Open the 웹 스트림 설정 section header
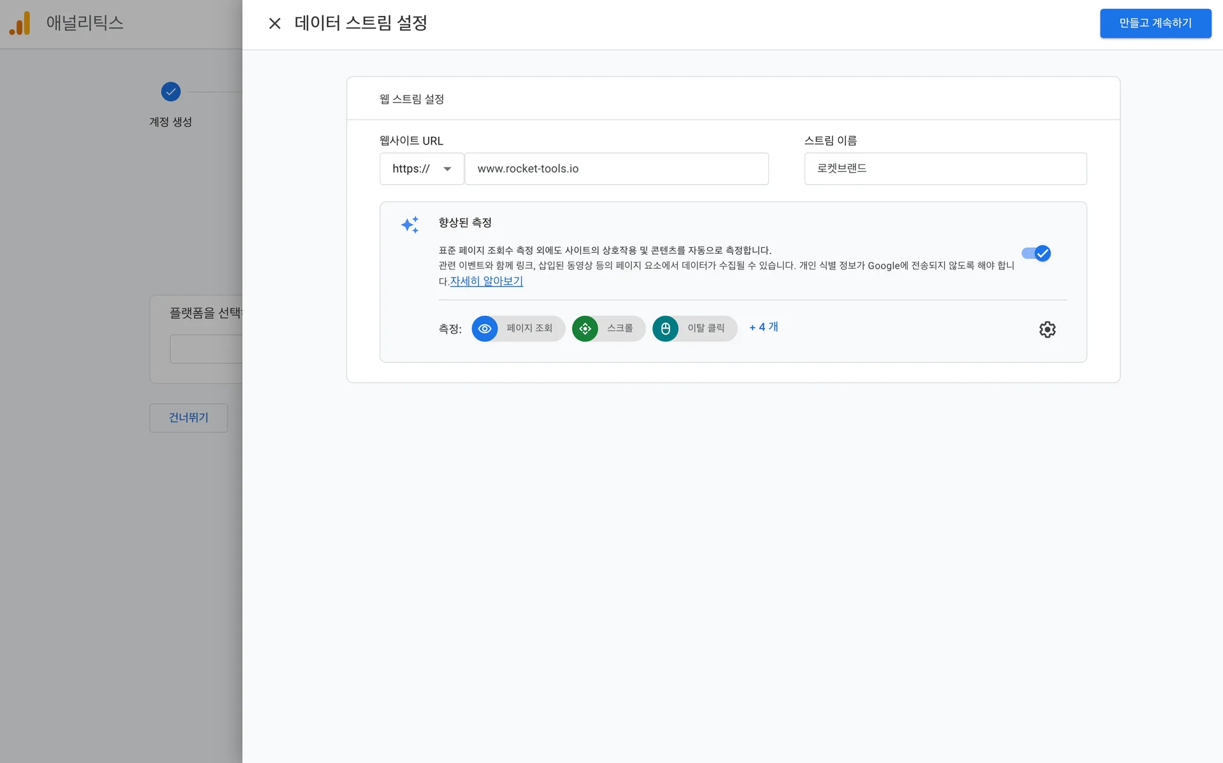 pyautogui.click(x=411, y=98)
